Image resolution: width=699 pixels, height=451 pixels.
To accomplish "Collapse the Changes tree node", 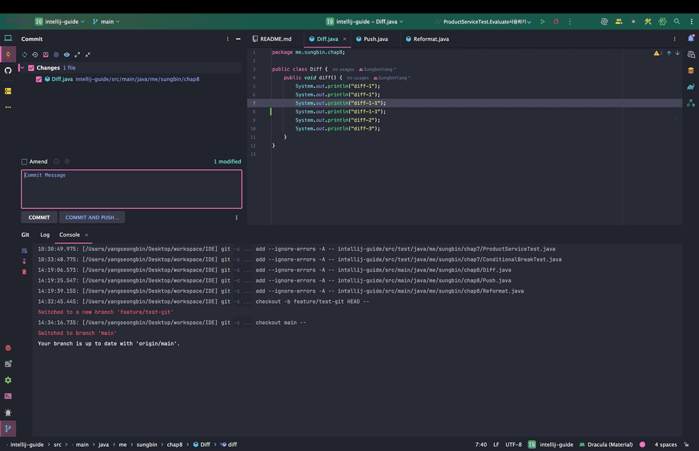I will coord(23,68).
